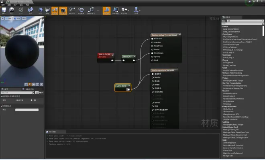Click the WorldHeight input pin
This screenshot has height=160, width=265.
tap(152, 53)
